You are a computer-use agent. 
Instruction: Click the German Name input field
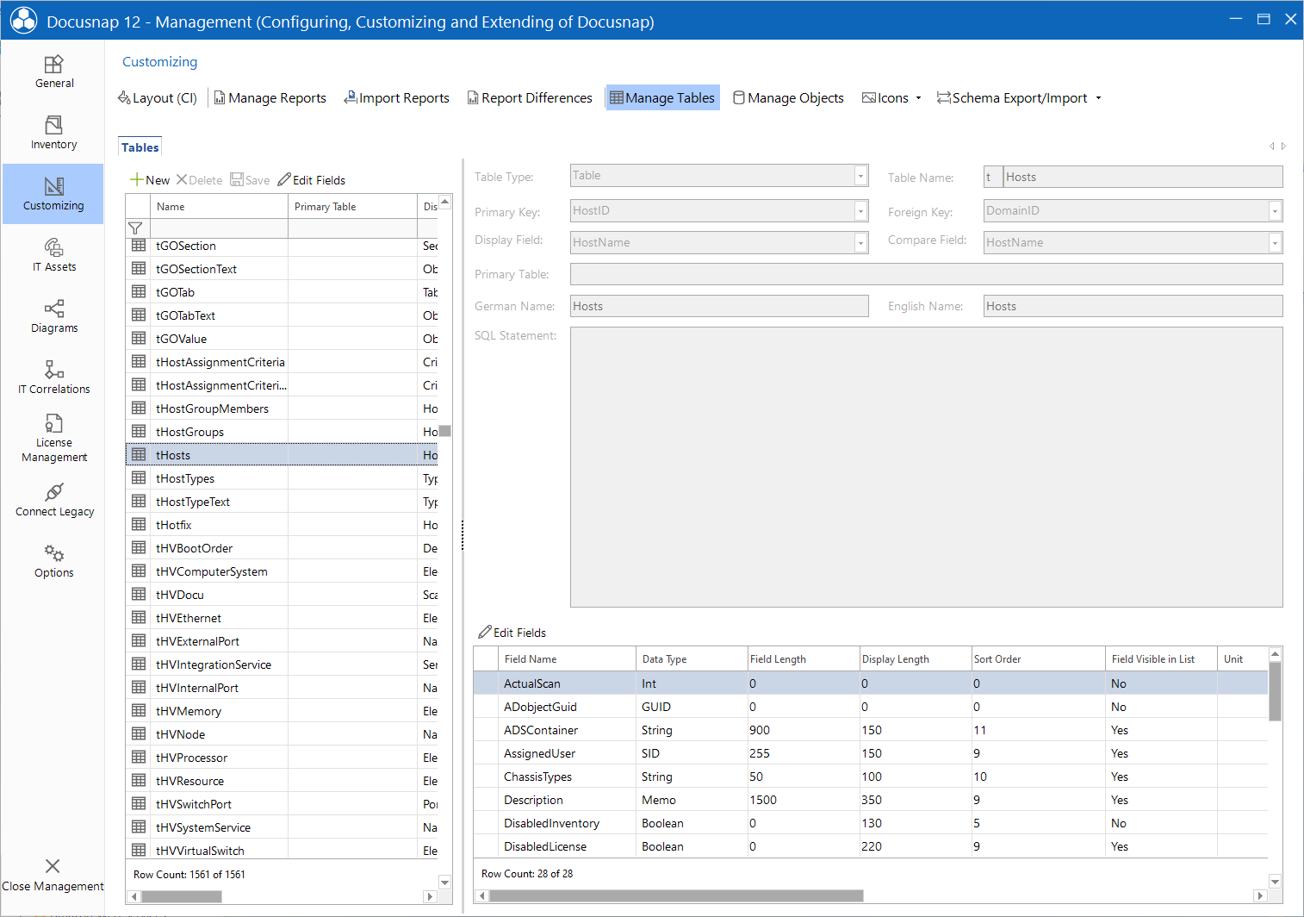(719, 306)
